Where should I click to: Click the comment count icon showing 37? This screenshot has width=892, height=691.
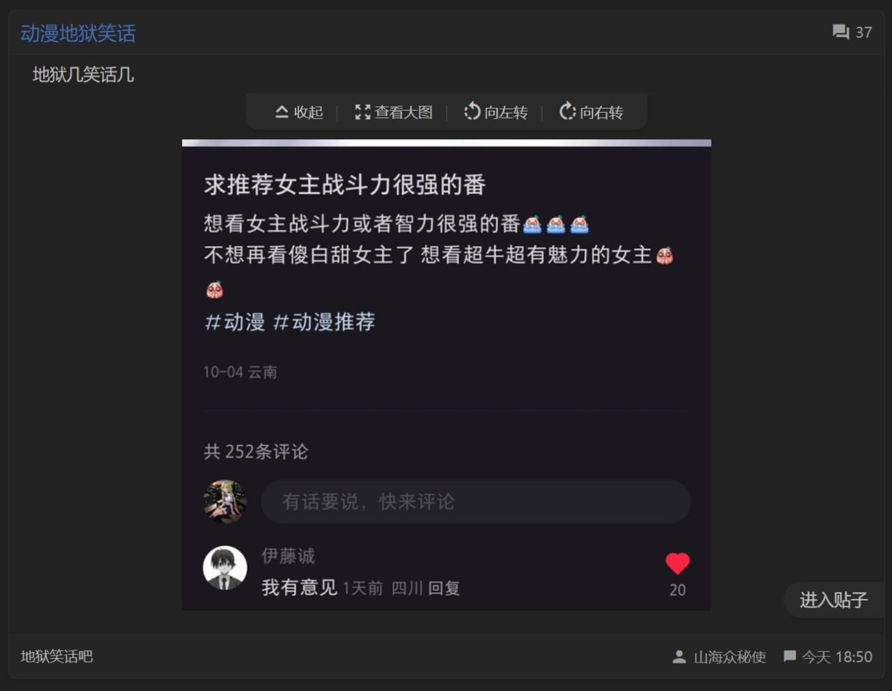(840, 32)
